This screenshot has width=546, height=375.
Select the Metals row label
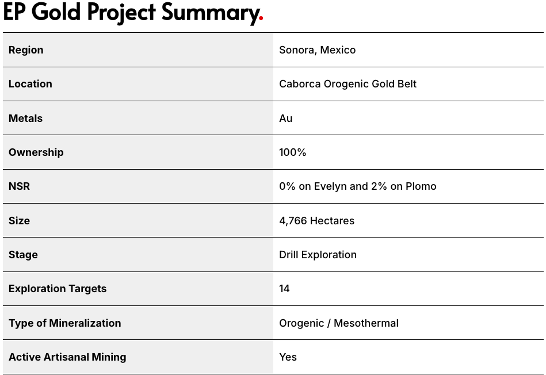click(26, 118)
